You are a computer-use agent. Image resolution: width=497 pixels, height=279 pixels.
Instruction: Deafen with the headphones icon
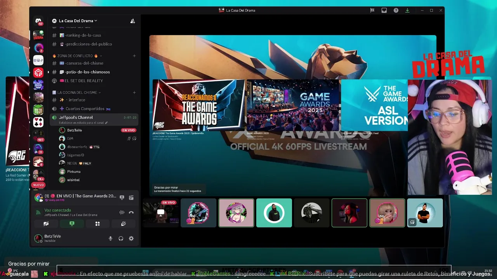pyautogui.click(x=121, y=238)
